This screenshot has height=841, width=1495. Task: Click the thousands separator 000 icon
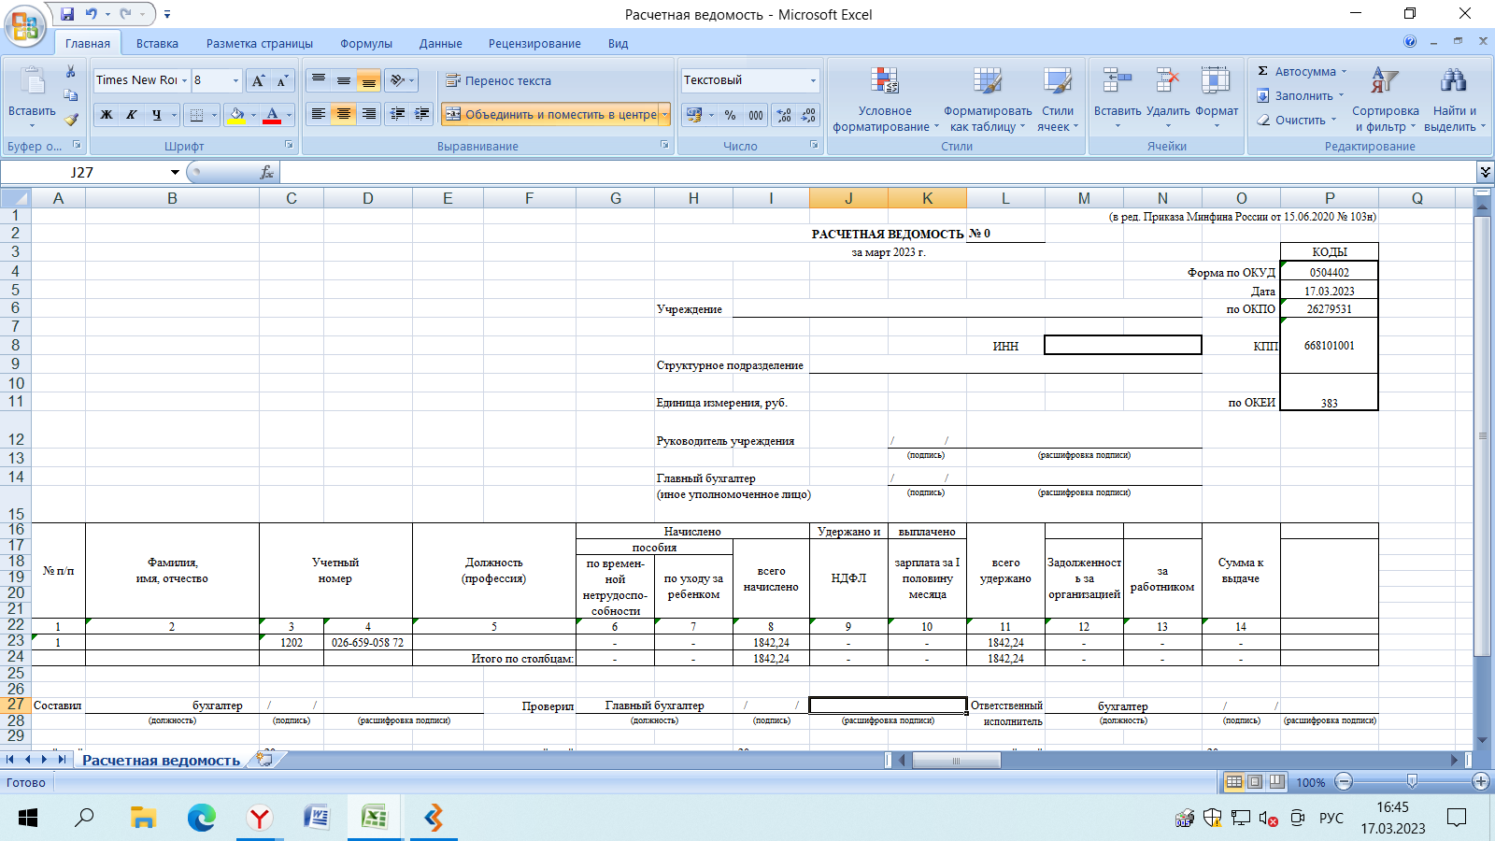click(x=755, y=115)
